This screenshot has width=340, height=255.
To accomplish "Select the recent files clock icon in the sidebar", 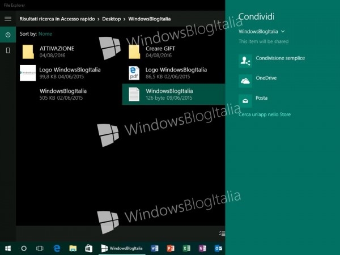I will point(8,35).
